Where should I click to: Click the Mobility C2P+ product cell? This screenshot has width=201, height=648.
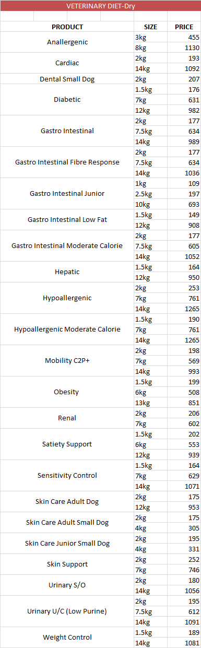67,361
